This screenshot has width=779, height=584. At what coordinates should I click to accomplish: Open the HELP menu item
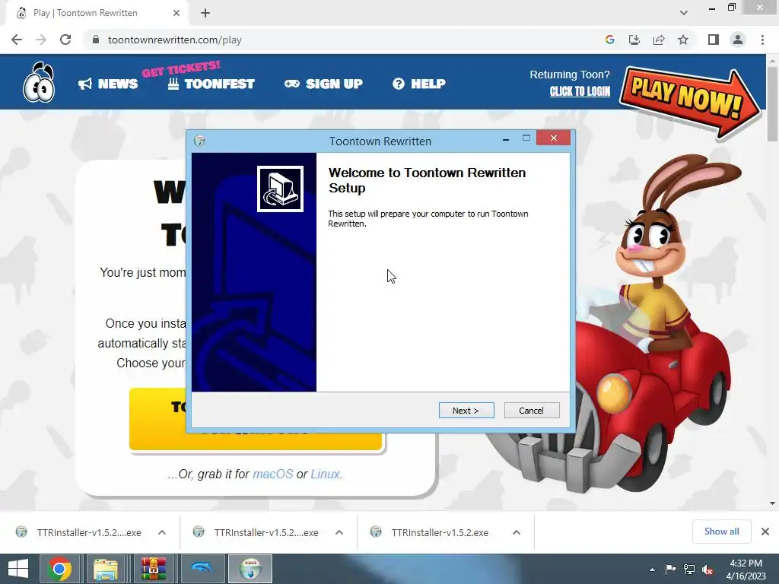(419, 84)
